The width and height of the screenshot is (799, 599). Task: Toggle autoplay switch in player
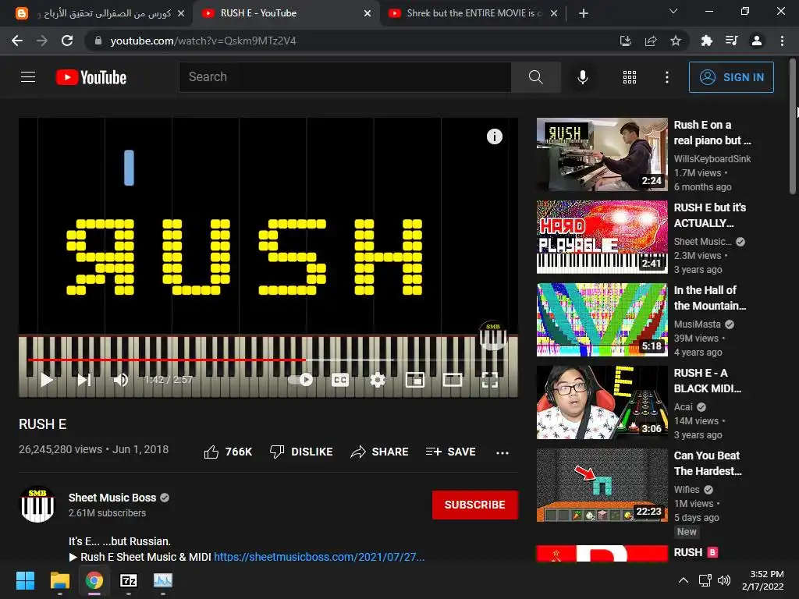click(300, 380)
